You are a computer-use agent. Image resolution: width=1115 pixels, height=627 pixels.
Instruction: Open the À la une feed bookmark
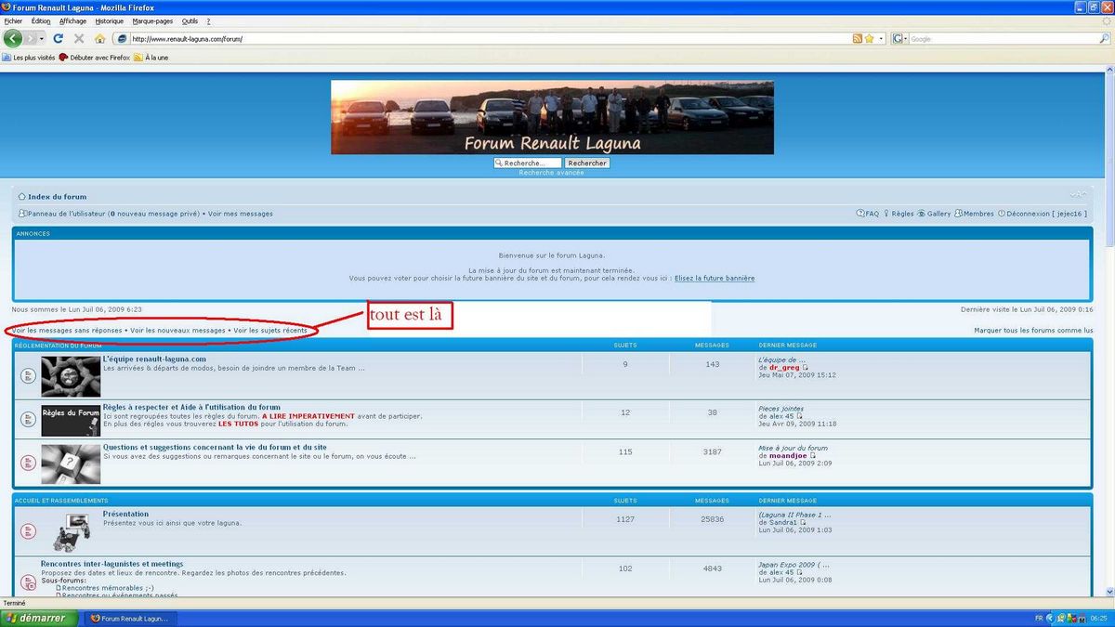pyautogui.click(x=151, y=58)
